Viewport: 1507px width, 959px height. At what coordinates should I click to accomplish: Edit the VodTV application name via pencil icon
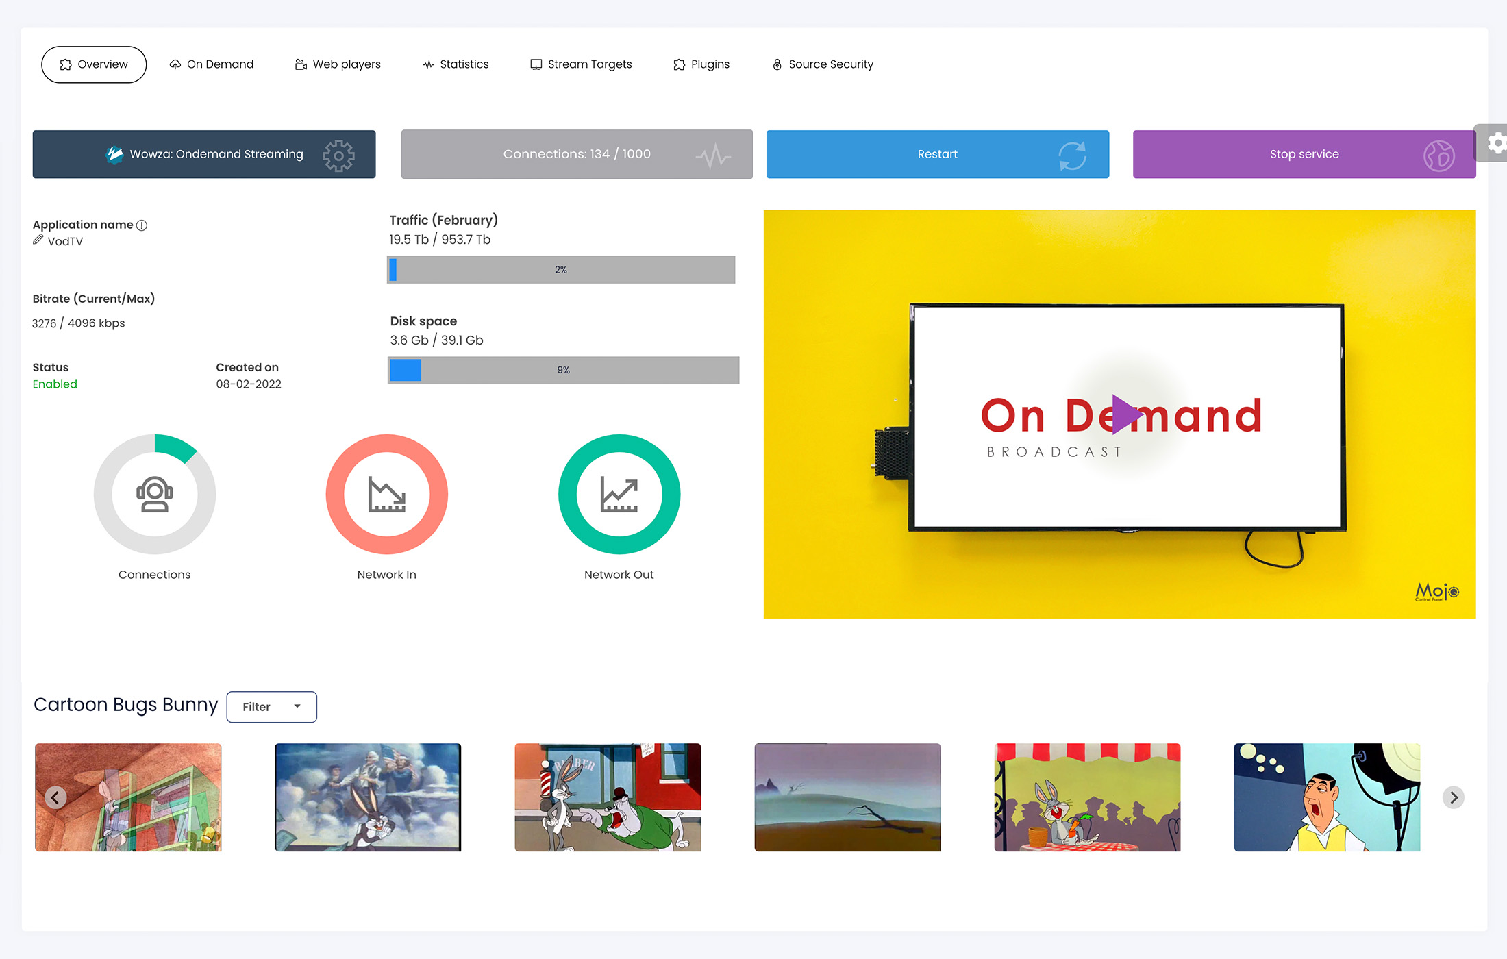tap(38, 240)
